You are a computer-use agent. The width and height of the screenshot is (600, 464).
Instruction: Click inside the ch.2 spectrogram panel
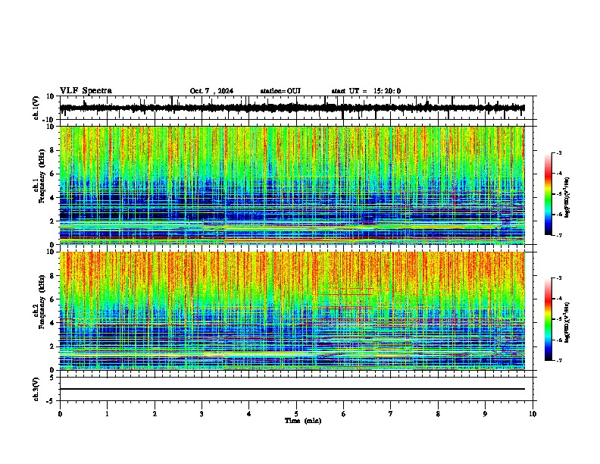click(x=292, y=311)
